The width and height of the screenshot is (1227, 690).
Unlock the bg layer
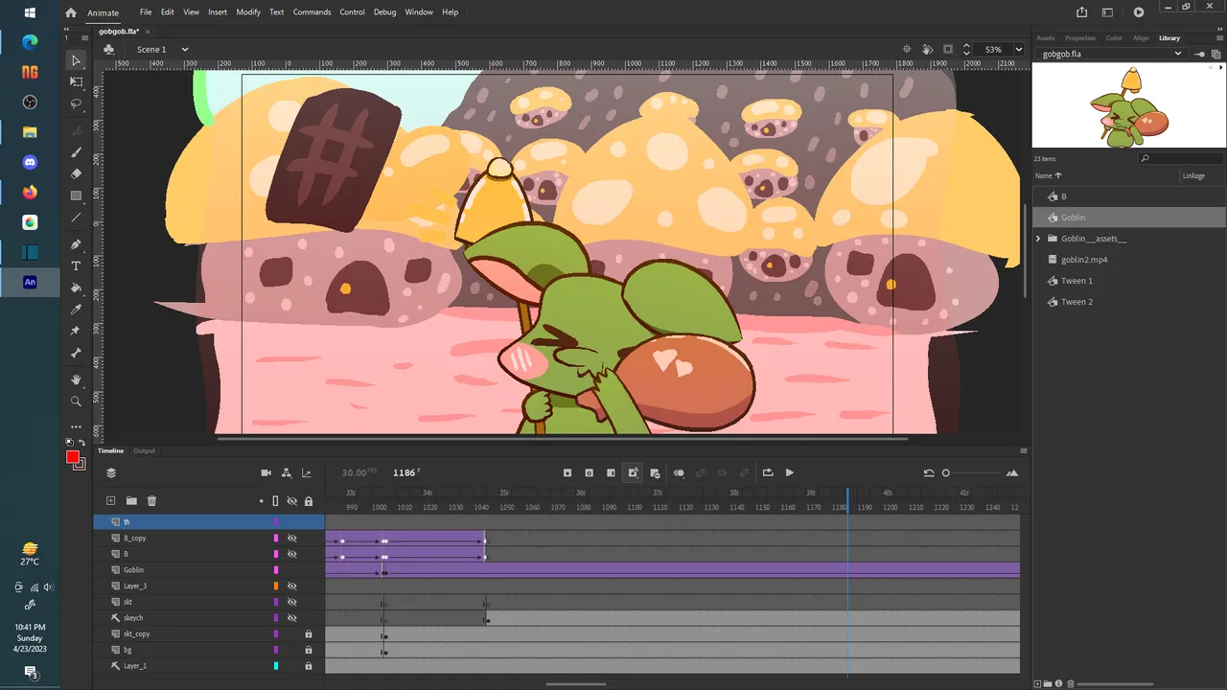click(x=309, y=650)
